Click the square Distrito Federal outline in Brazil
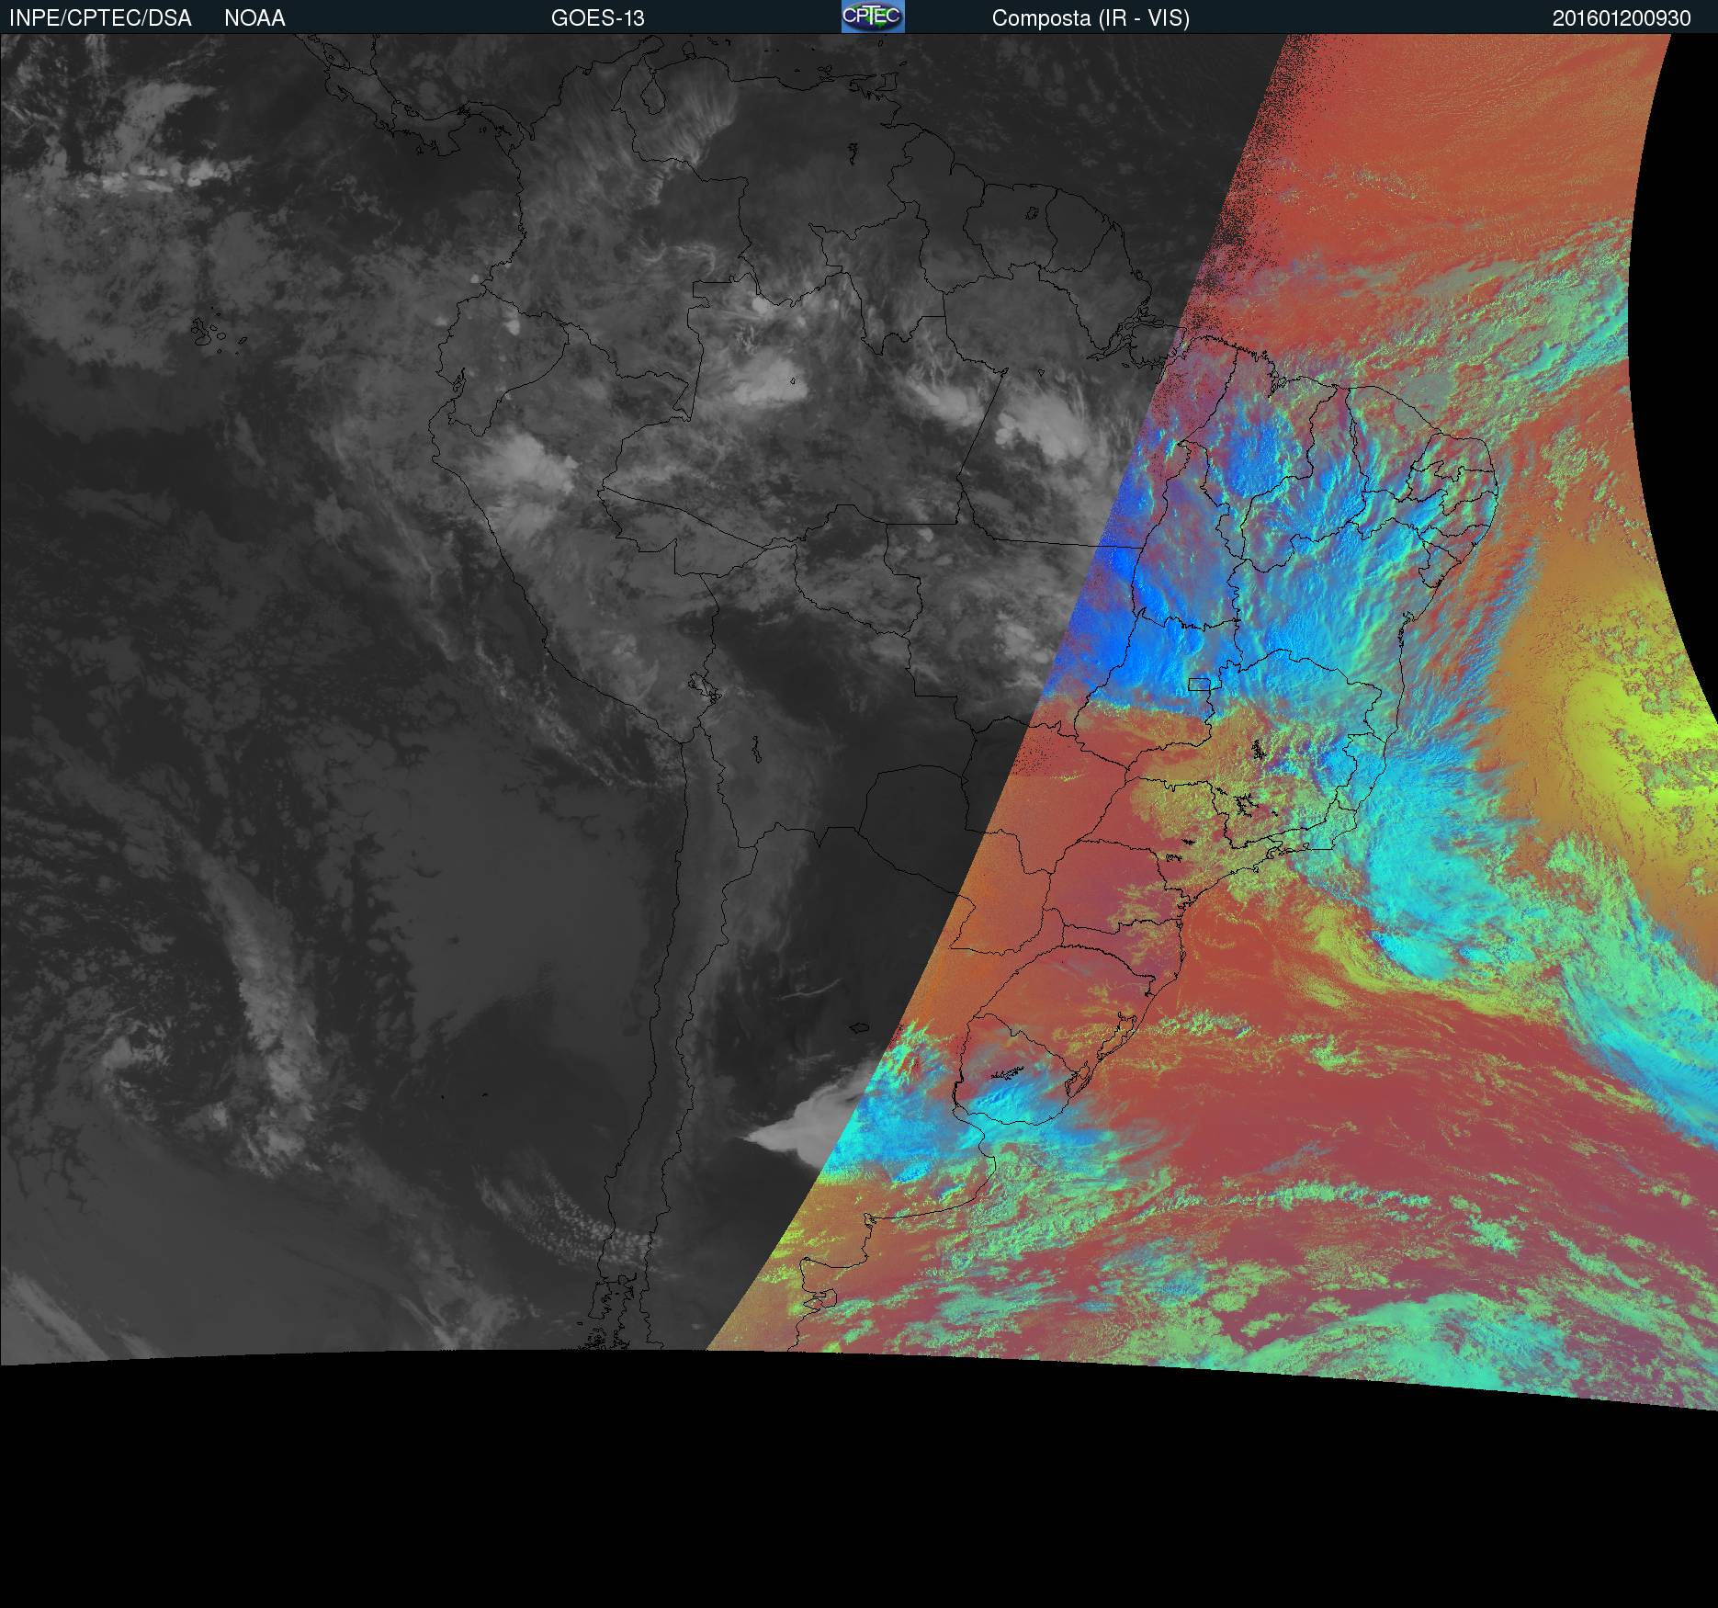The image size is (1718, 1608). pyautogui.click(x=1199, y=684)
